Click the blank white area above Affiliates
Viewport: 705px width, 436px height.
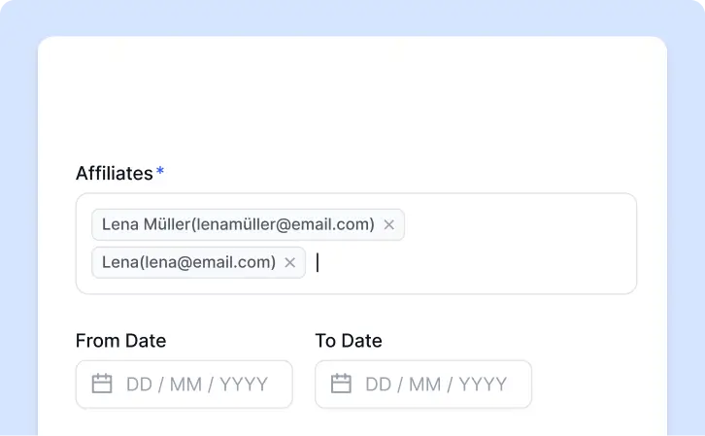352,99
